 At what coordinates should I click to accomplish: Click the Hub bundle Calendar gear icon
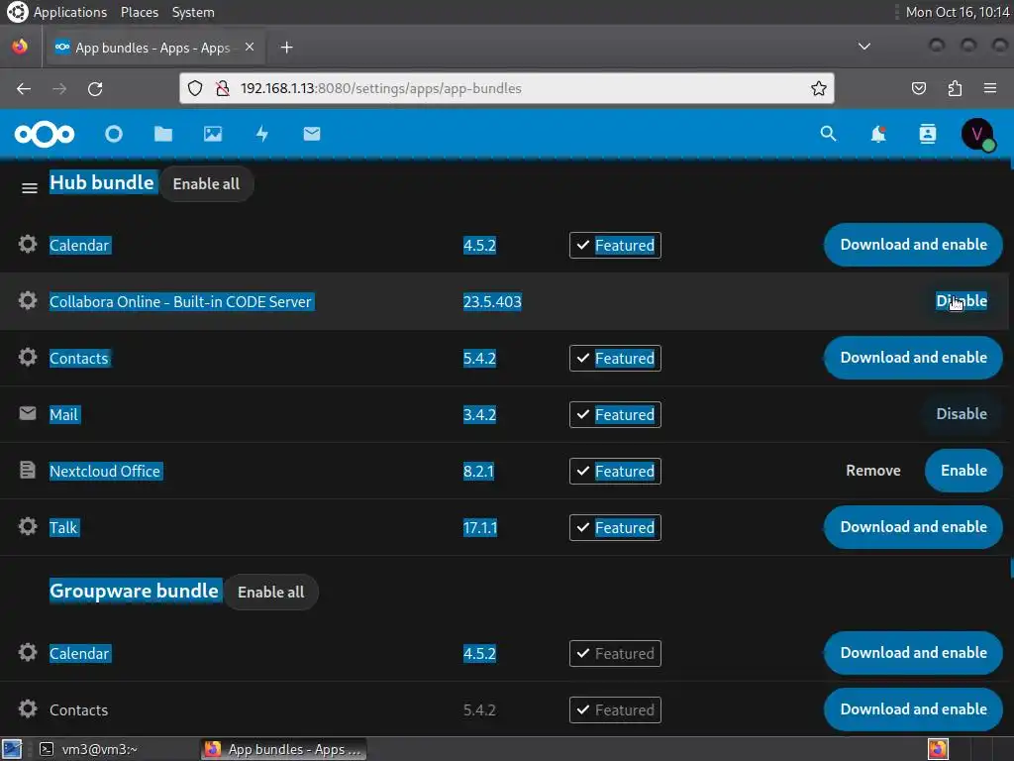click(27, 245)
